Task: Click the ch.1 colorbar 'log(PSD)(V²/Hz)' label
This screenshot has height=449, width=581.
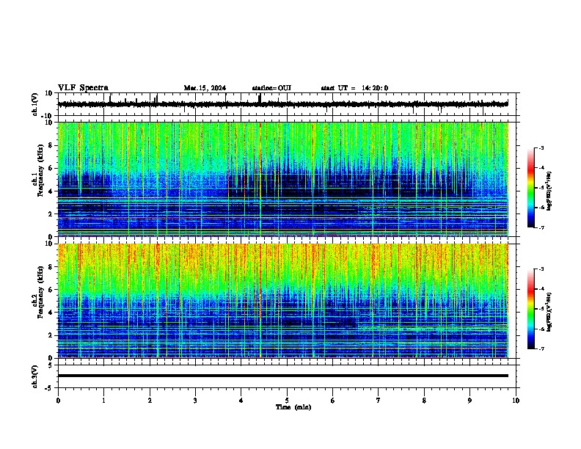Action: point(549,191)
